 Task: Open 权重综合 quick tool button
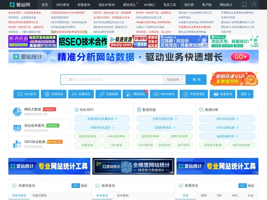click(81, 94)
